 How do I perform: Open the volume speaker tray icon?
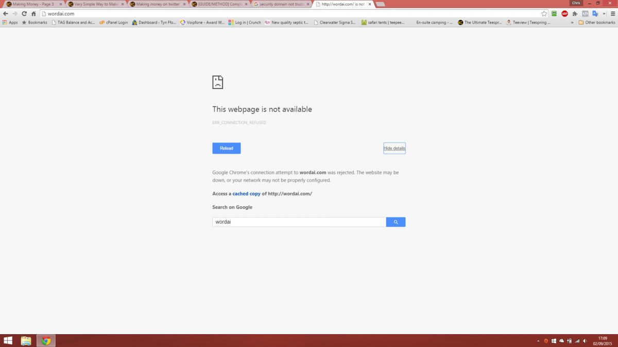tap(585, 341)
